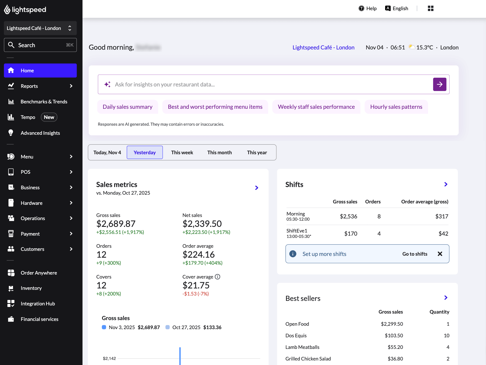The width and height of the screenshot is (486, 365).
Task: Toggle the Nov 3, 2025 gross sales legend
Action: (x=119, y=327)
